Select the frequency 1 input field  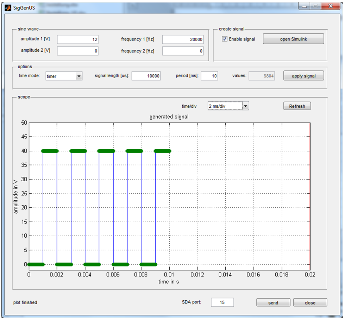[183, 39]
